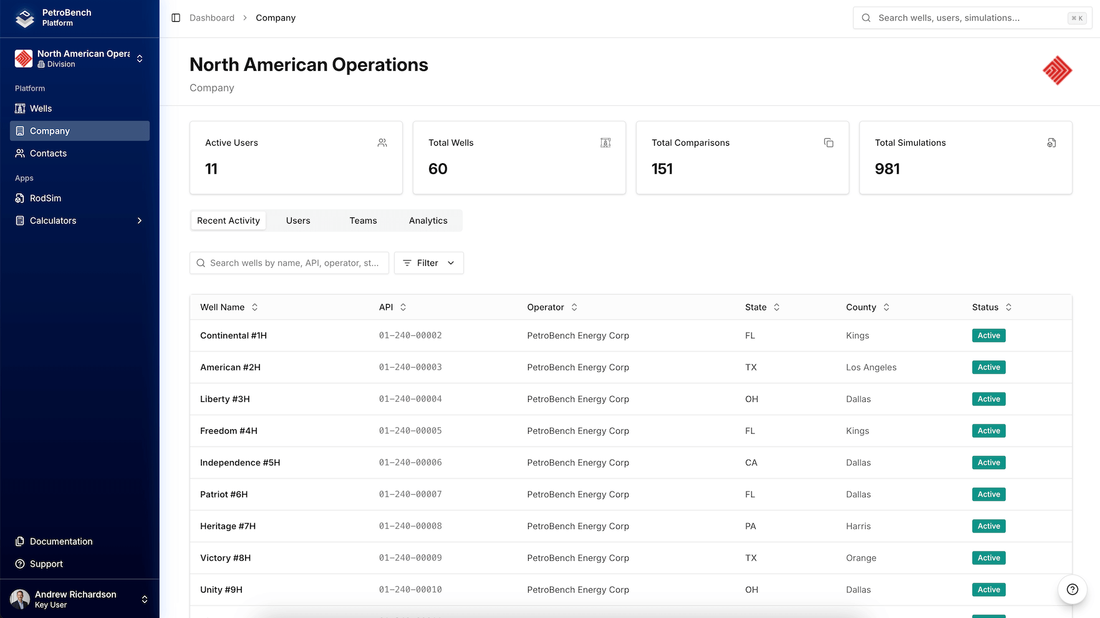Open the Filter dropdown
This screenshot has width=1100, height=618.
point(428,263)
